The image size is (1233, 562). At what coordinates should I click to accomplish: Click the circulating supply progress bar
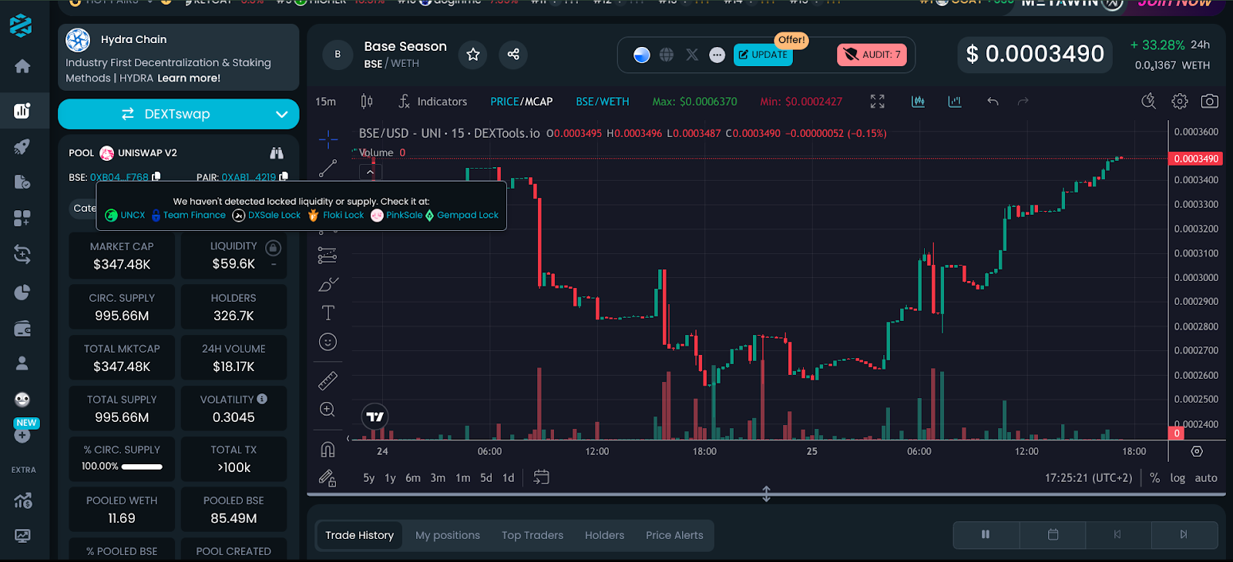tap(142, 467)
